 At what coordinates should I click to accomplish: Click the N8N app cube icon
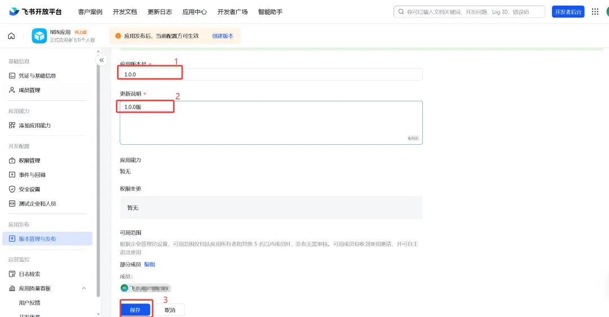pyautogui.click(x=39, y=35)
